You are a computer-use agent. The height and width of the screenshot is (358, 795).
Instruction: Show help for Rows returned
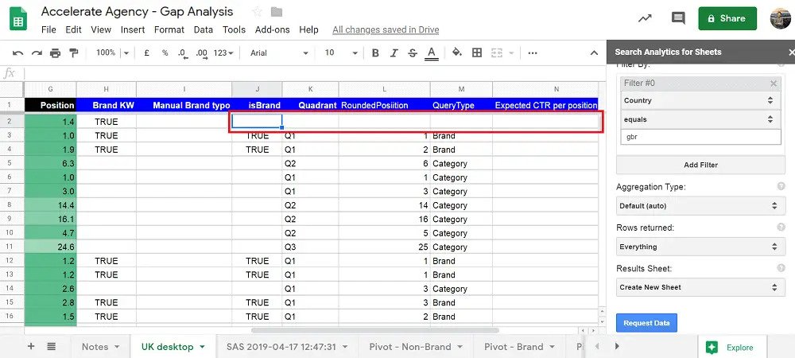pos(781,228)
